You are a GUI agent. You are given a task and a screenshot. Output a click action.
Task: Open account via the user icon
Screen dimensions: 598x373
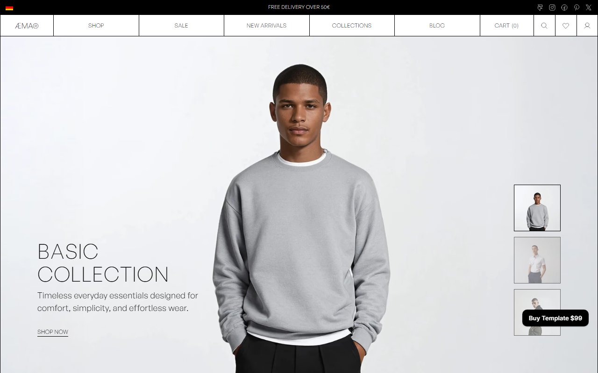[x=587, y=26]
